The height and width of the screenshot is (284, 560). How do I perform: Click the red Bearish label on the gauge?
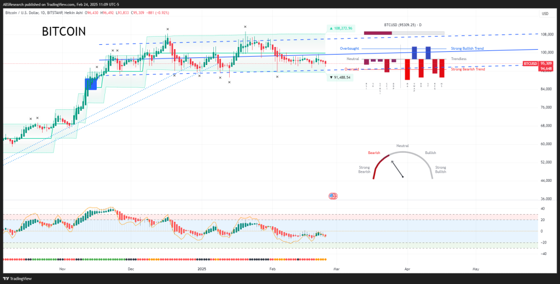pos(374,153)
